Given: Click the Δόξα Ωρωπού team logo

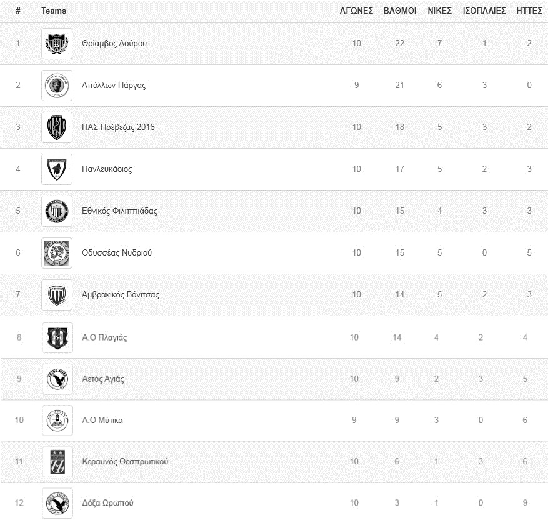Looking at the screenshot, I should (x=57, y=503).
